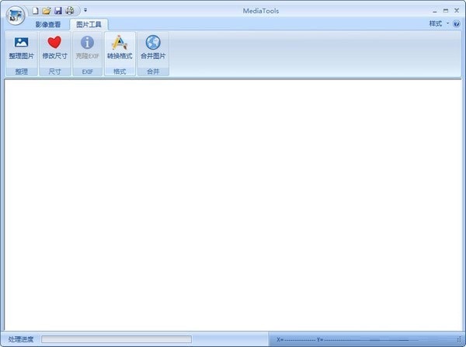The height and width of the screenshot is (347, 466).
Task: Open the blue help question-mark icon
Action: tap(456, 24)
